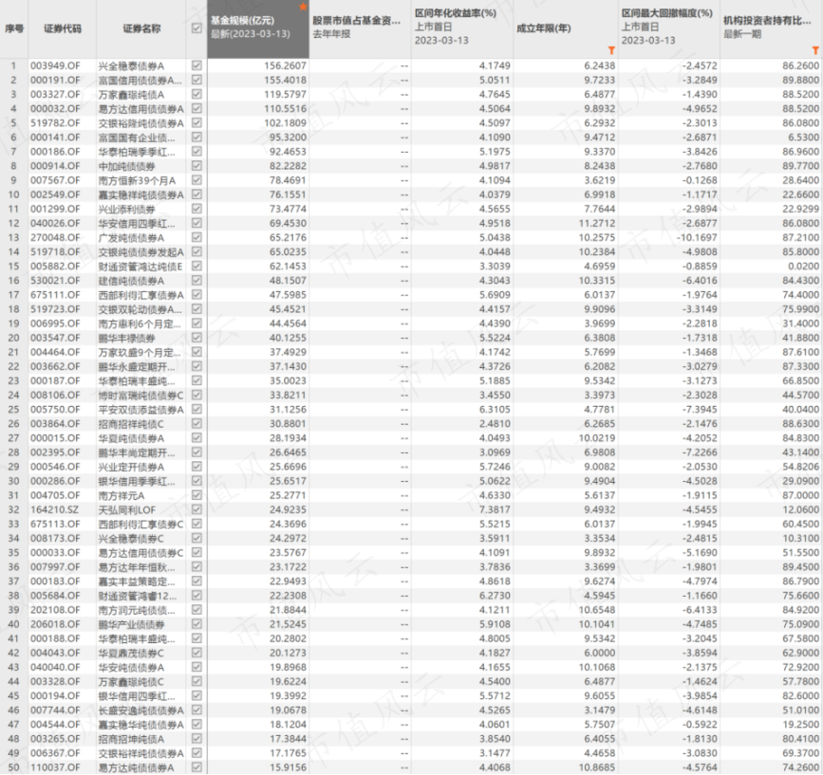Click max drawdown value -10.1697
This screenshot has width=823, height=775.
[x=697, y=237]
